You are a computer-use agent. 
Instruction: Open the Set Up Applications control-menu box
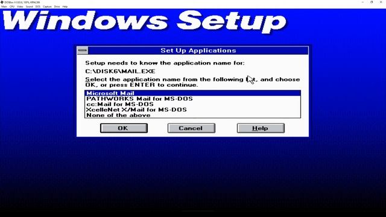tap(83, 51)
